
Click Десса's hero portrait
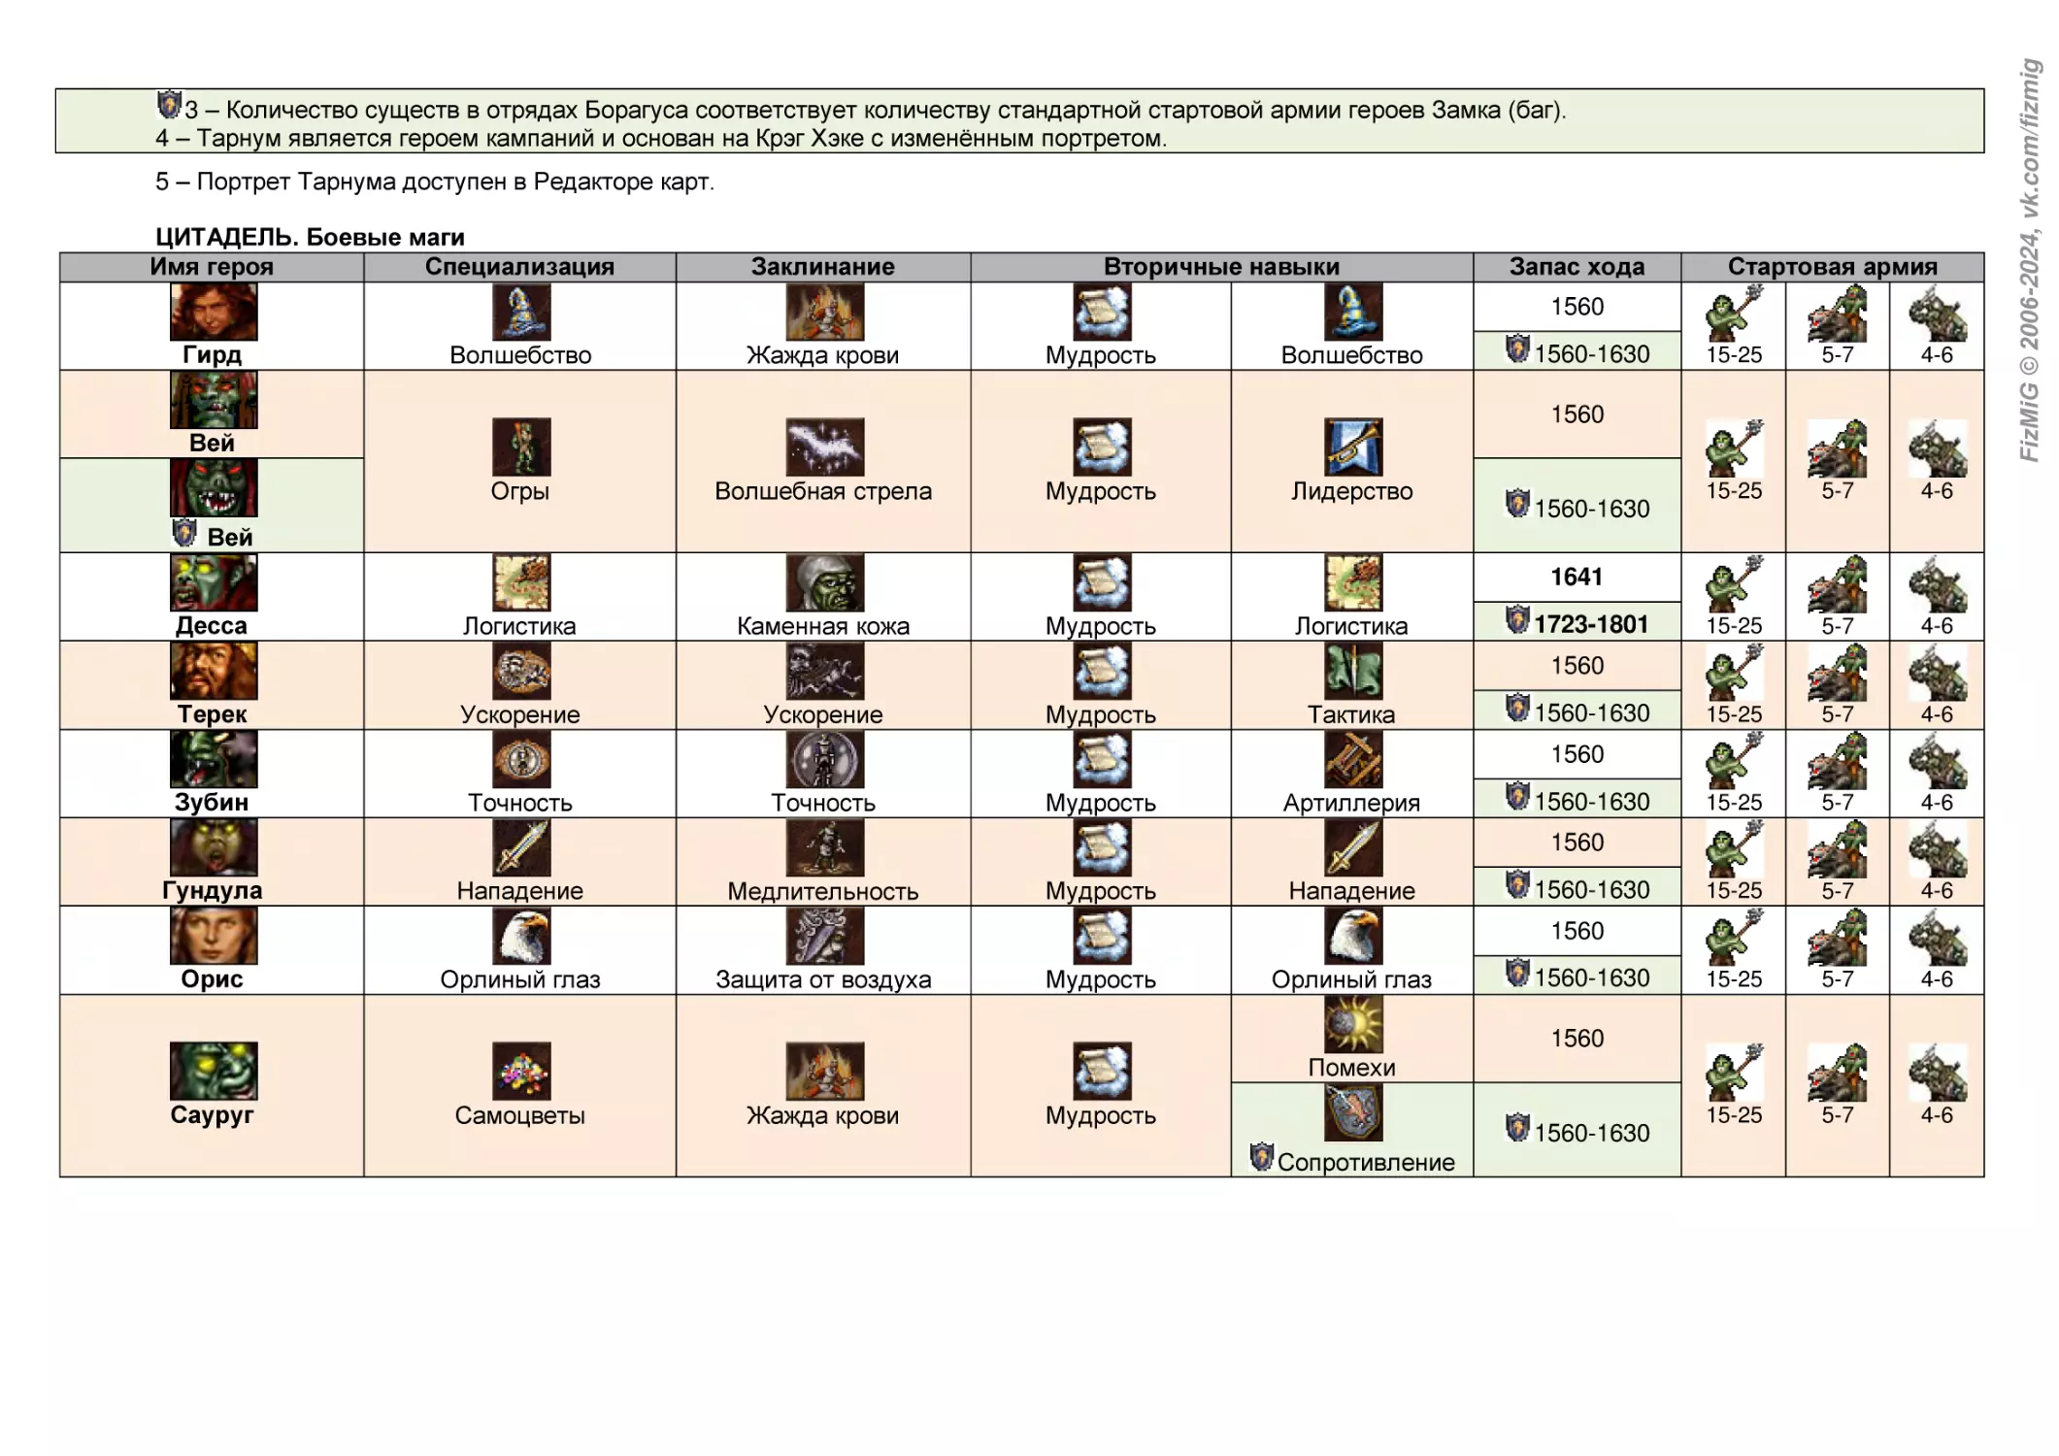[214, 582]
